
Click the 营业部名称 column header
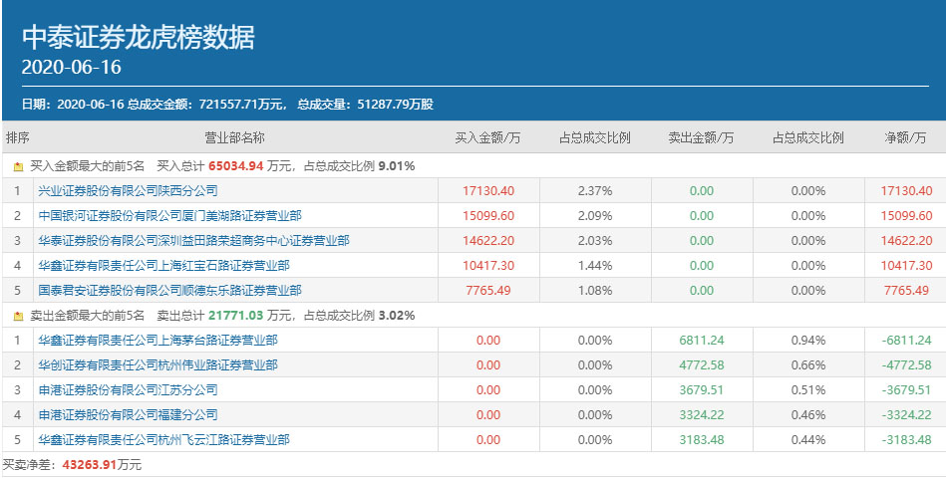point(234,137)
